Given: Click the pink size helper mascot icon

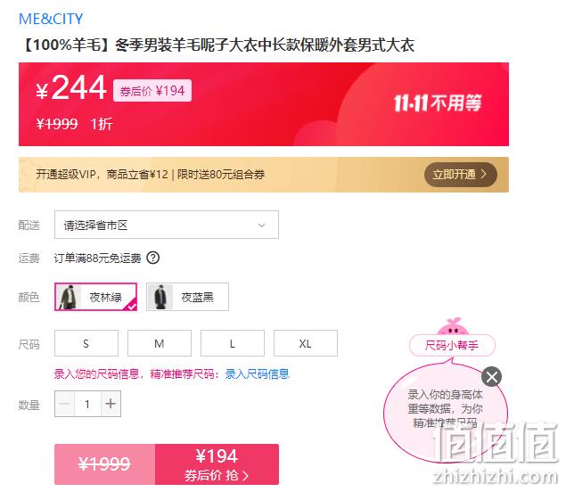Looking at the screenshot, I should tap(453, 326).
